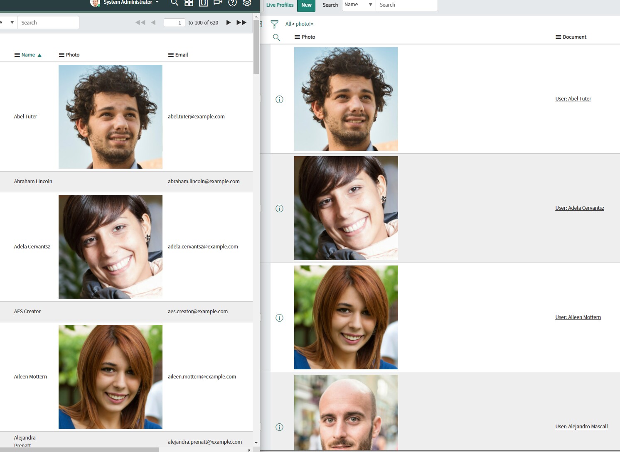This screenshot has width=620, height=452.
Task: Go to first page of user list
Action: [140, 22]
